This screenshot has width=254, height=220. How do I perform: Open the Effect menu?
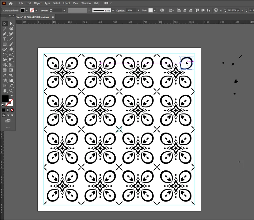[66, 3]
